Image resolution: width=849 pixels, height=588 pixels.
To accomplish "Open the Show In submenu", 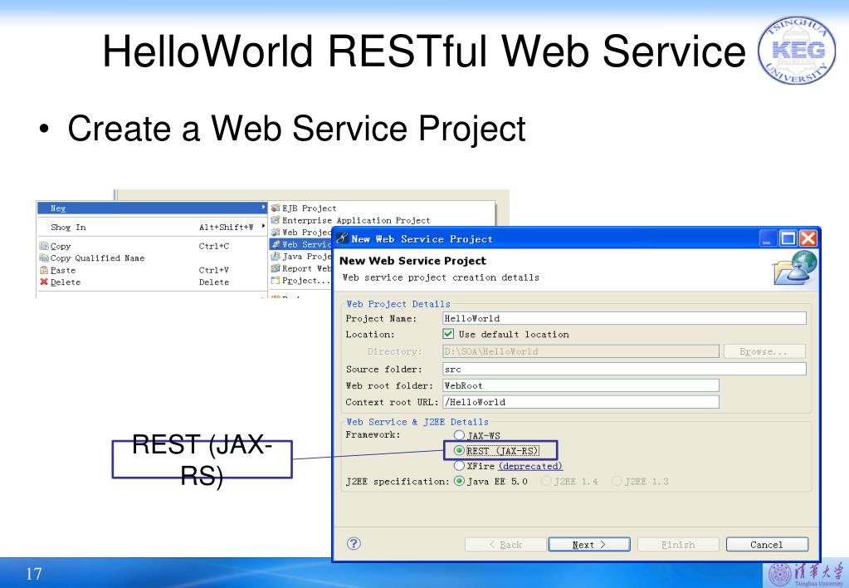I will (x=153, y=227).
